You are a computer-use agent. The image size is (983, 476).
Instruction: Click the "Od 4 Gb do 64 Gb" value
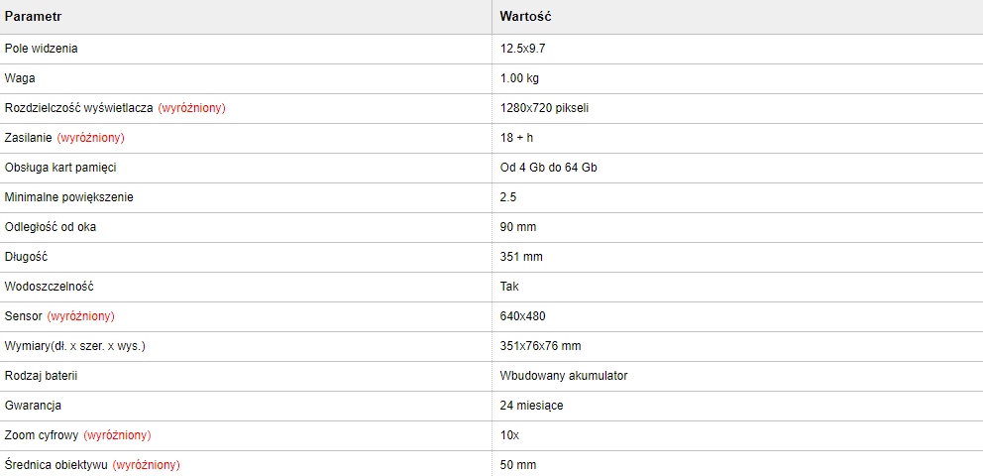[549, 168]
